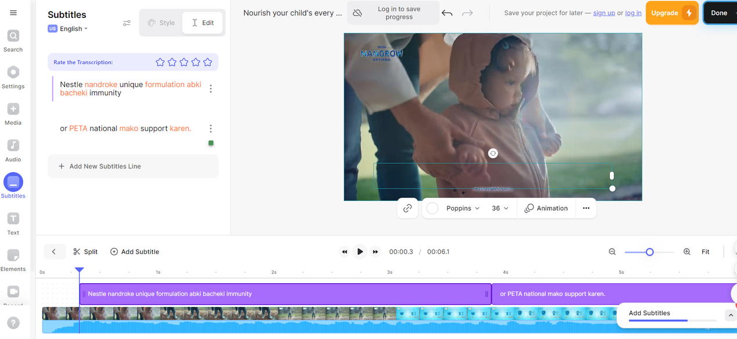Skip backward in playback
Viewport: 737px width, 339px height.
click(345, 252)
